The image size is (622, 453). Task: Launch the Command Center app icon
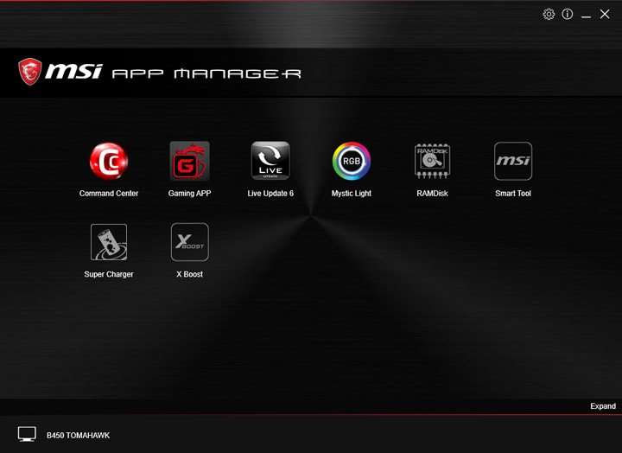coord(109,161)
